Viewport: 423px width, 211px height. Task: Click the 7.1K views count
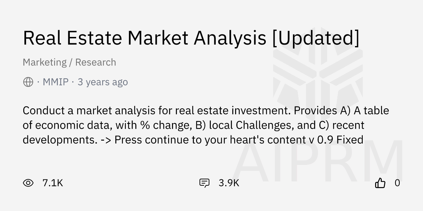53,183
